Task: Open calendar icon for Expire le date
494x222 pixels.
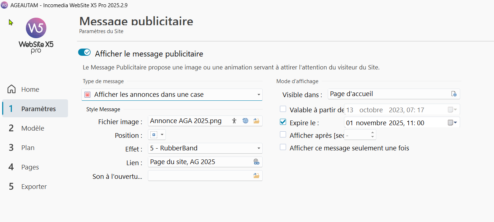Action: pos(452,123)
